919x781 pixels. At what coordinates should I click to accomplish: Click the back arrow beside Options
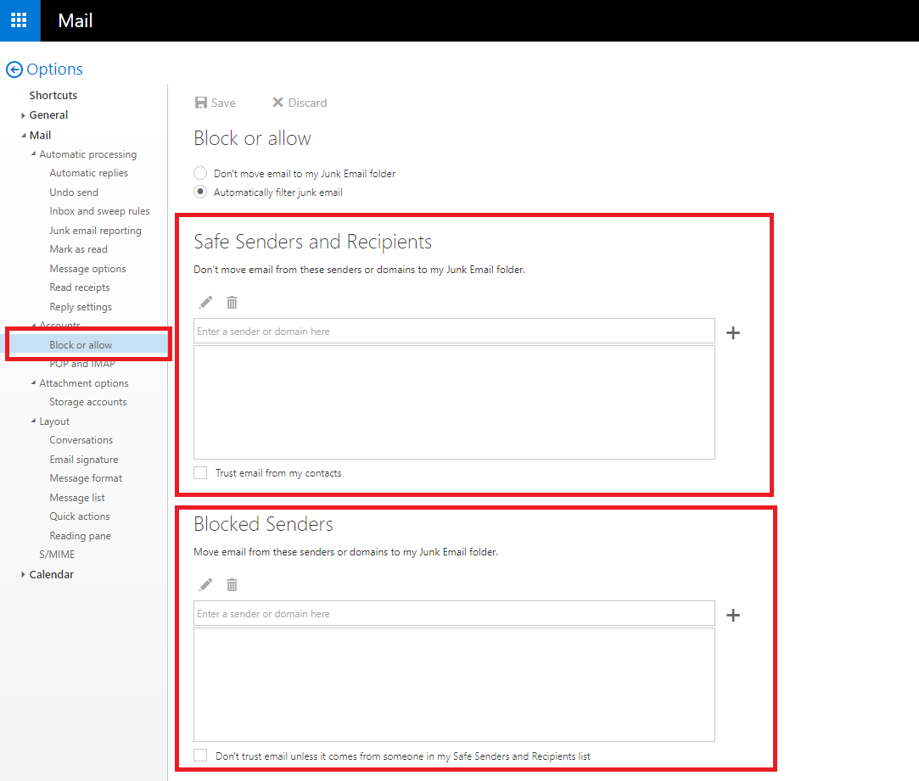click(14, 70)
